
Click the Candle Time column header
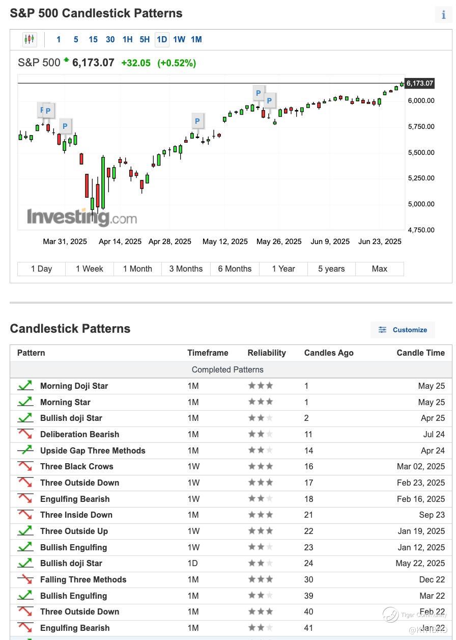click(421, 353)
